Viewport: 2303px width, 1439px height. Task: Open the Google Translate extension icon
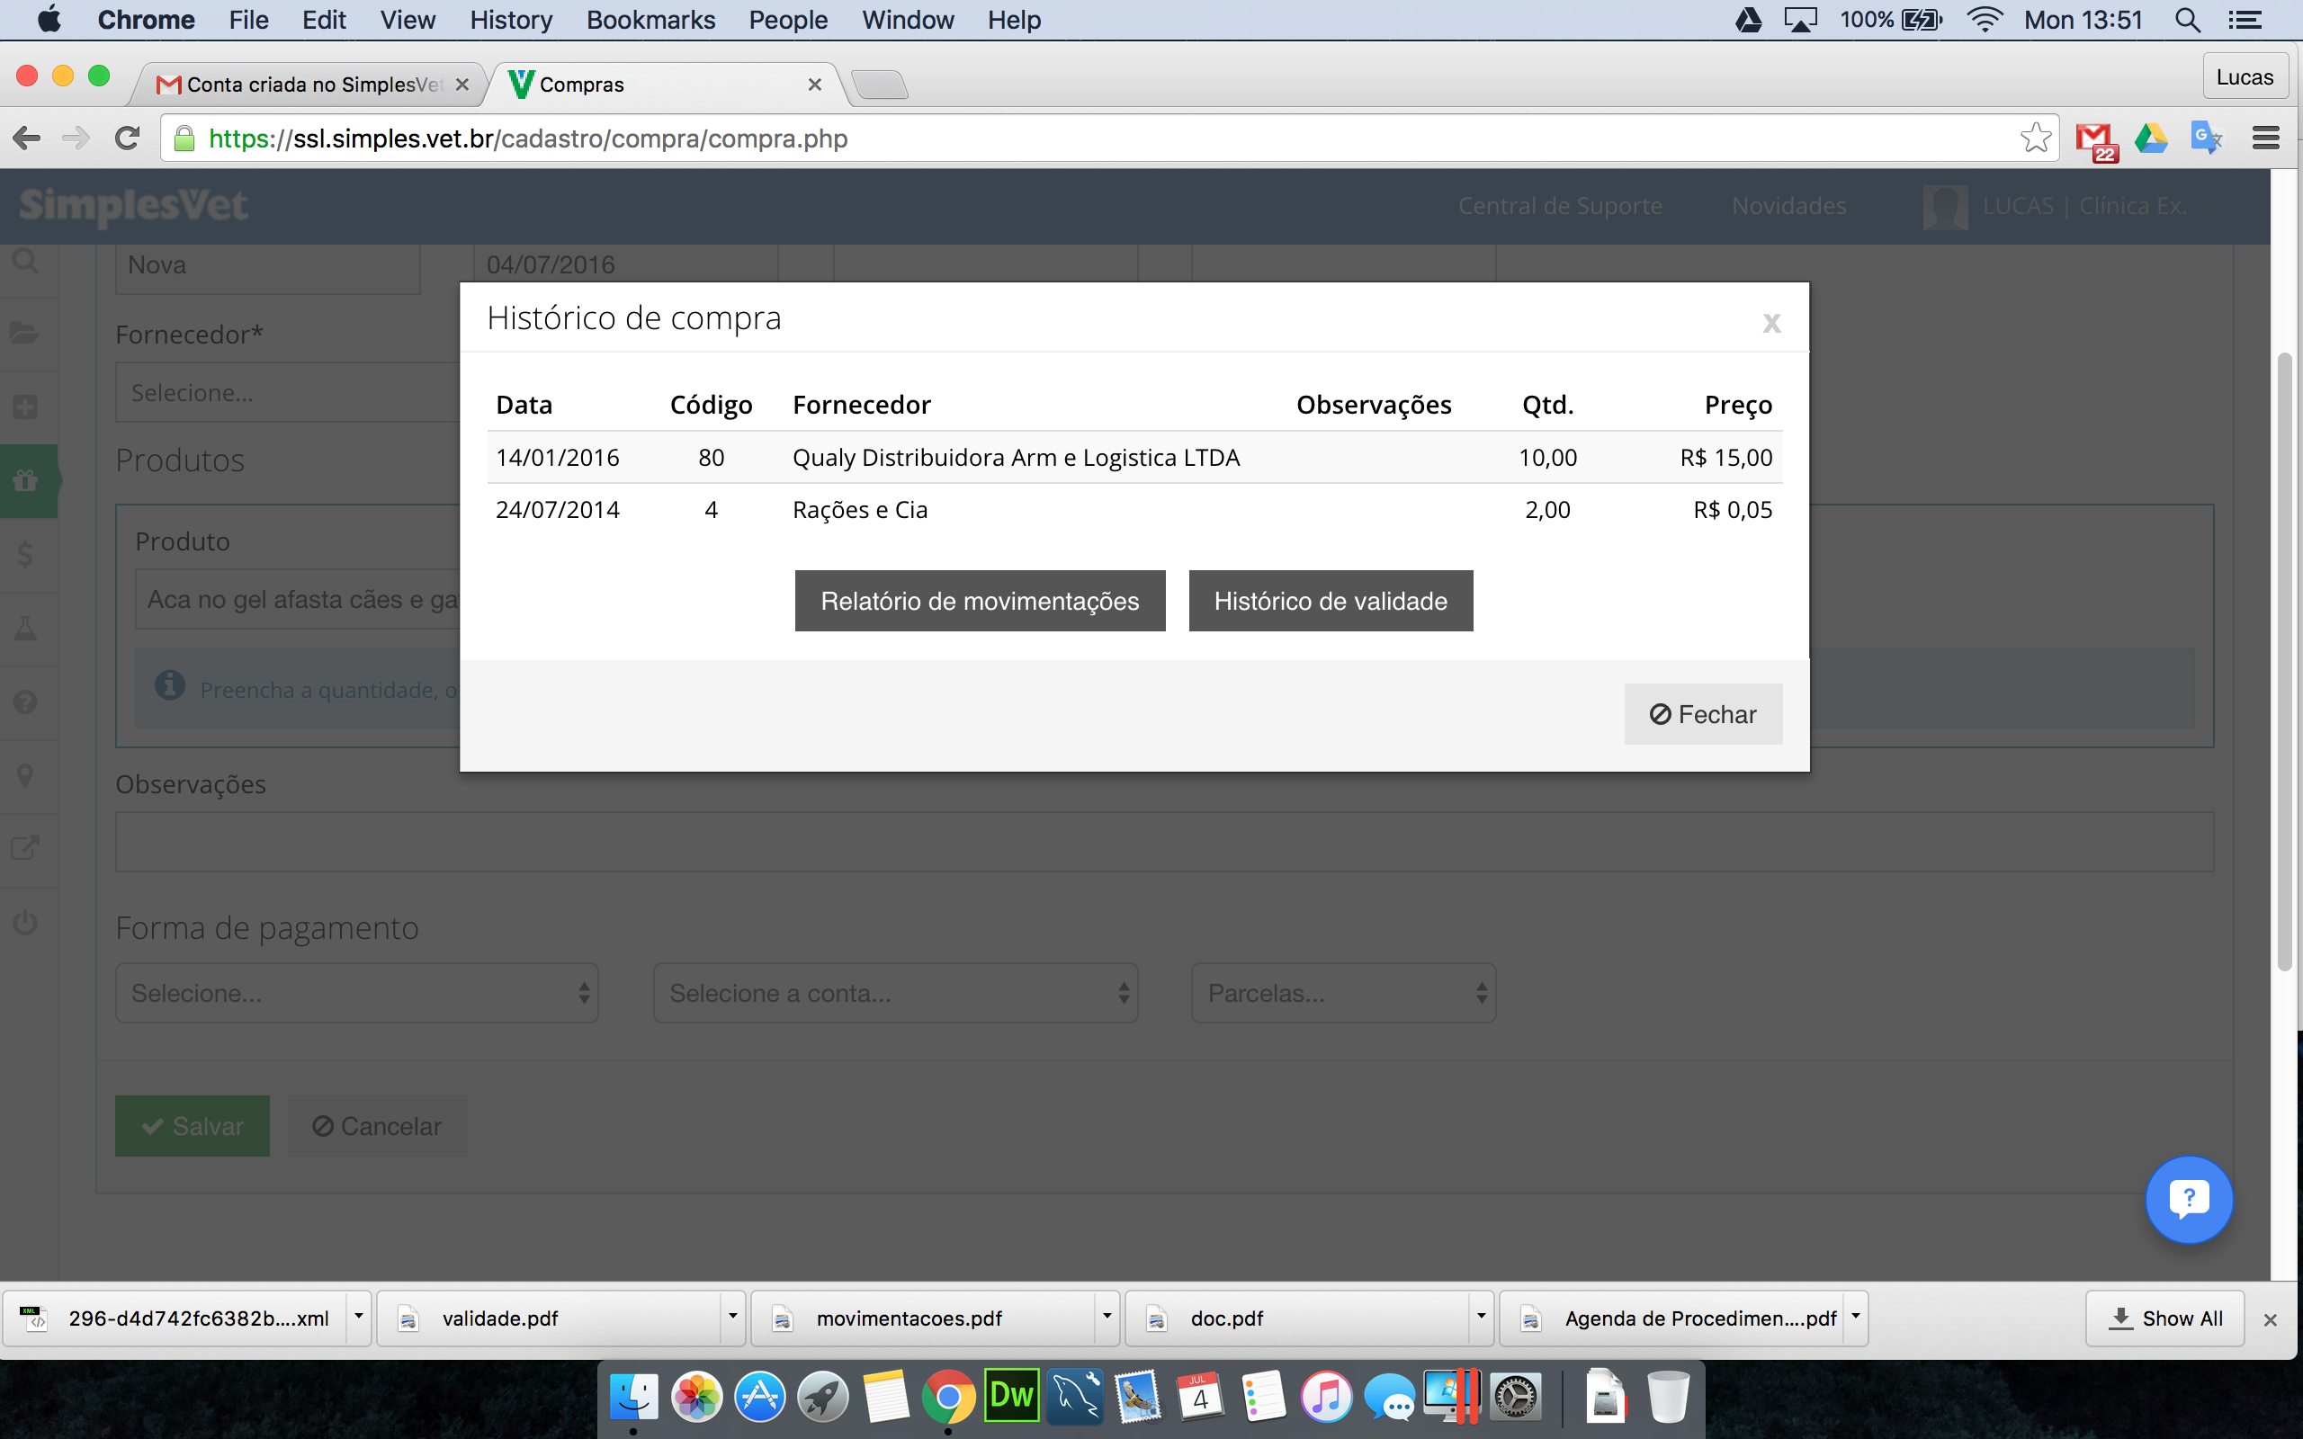[x=2207, y=138]
